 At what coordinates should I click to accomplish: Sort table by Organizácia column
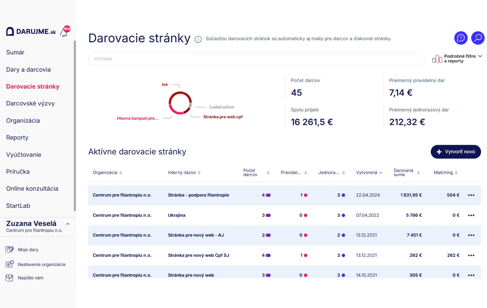pyautogui.click(x=107, y=173)
